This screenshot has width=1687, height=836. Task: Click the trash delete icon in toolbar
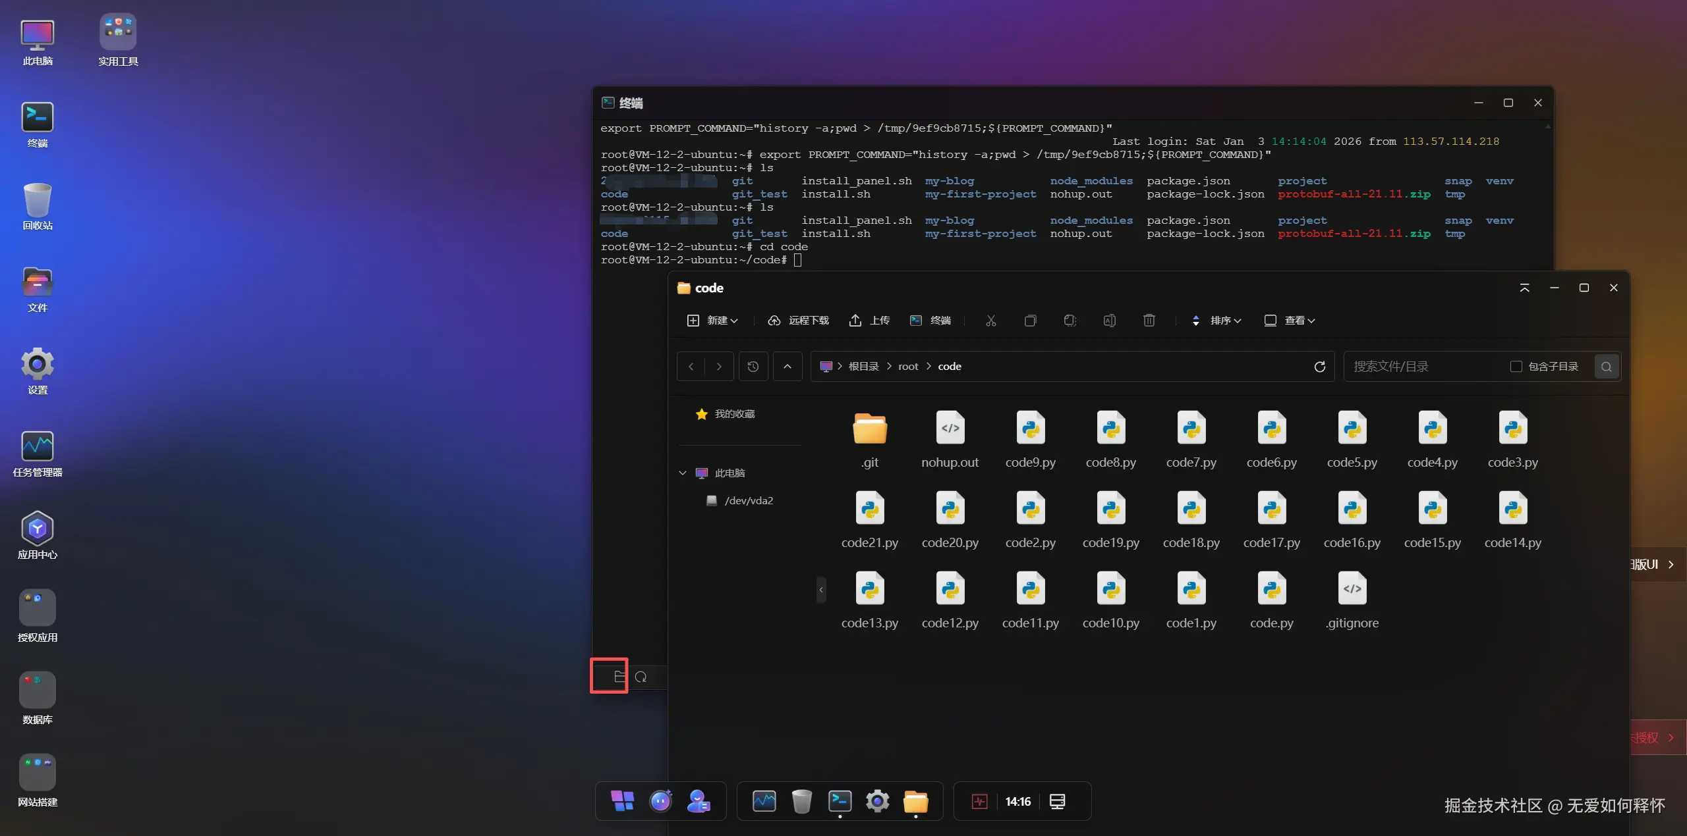[1149, 321]
